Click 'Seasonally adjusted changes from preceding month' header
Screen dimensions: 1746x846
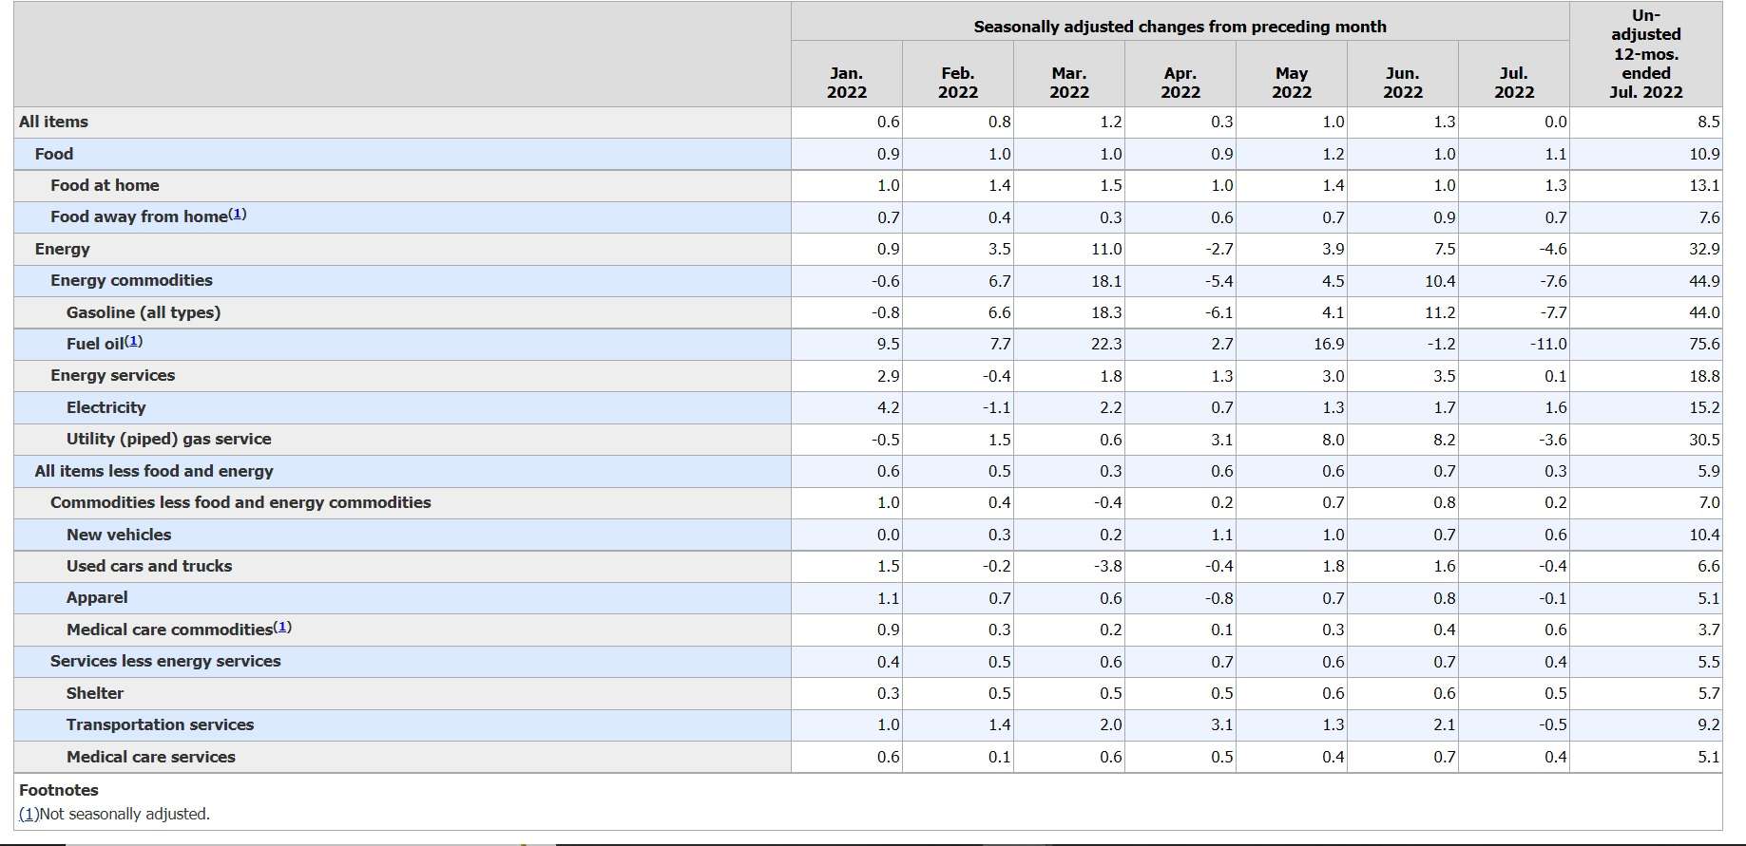[1180, 27]
